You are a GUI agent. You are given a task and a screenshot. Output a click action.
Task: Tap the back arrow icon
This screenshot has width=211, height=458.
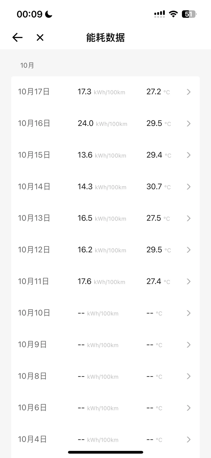click(17, 37)
